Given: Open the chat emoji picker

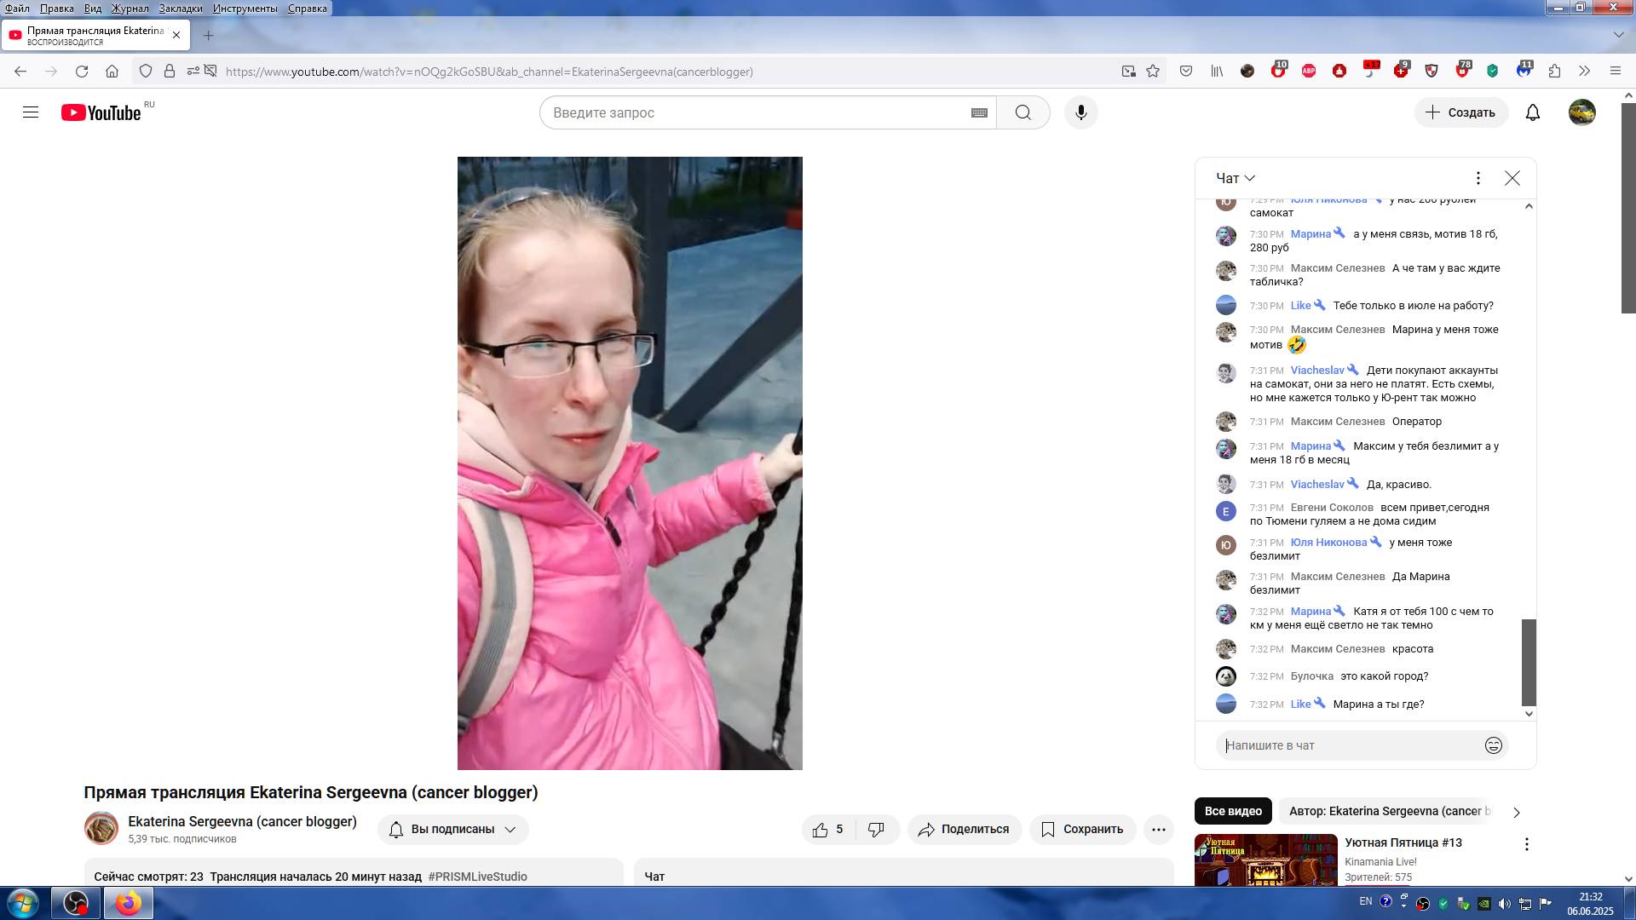Looking at the screenshot, I should pos(1493,745).
